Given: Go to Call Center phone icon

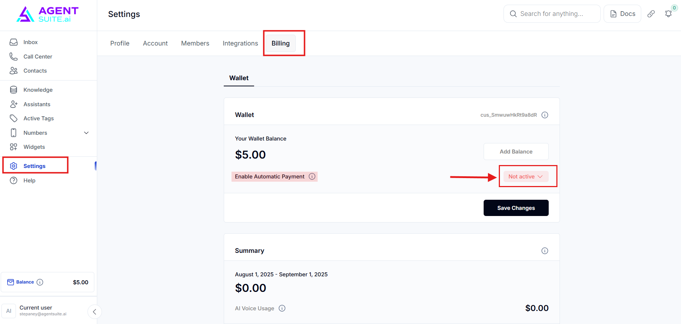Looking at the screenshot, I should pos(13,57).
